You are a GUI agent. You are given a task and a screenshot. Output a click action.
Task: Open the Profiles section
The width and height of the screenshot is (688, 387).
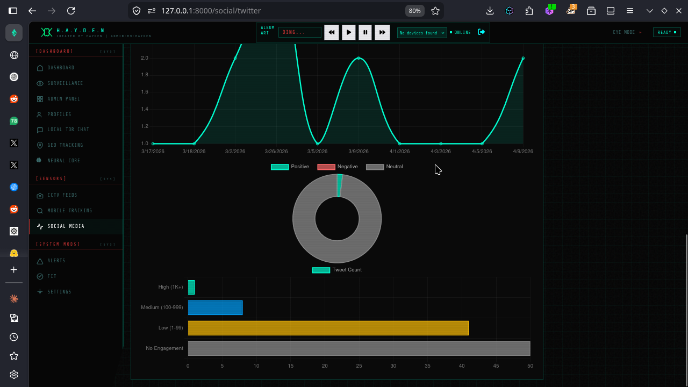[x=76, y=114]
